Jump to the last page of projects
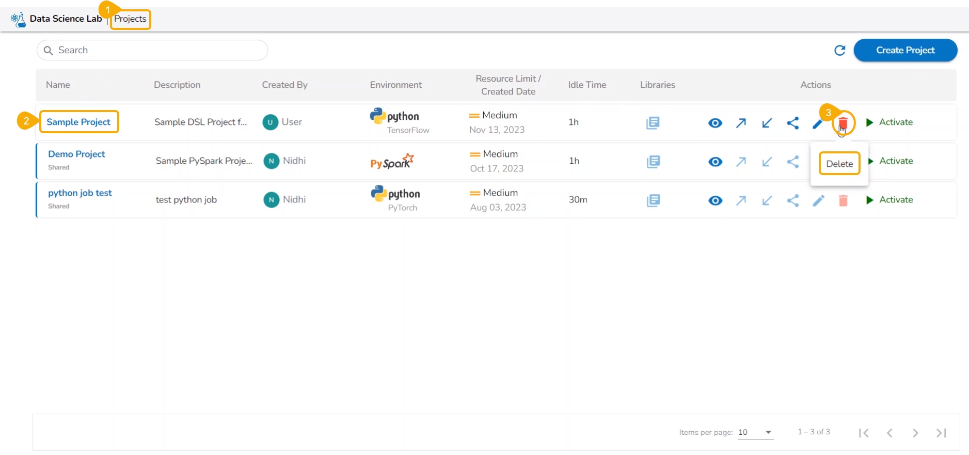The image size is (969, 455). click(941, 433)
